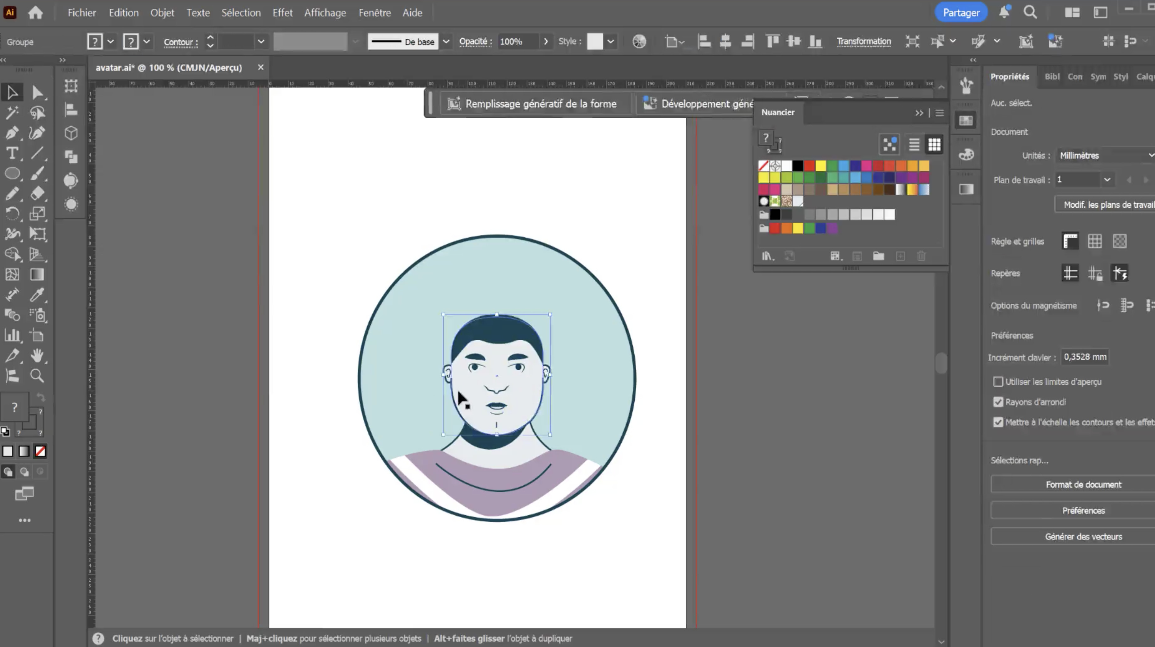
Task: Select the Pen tool
Action: click(x=12, y=133)
